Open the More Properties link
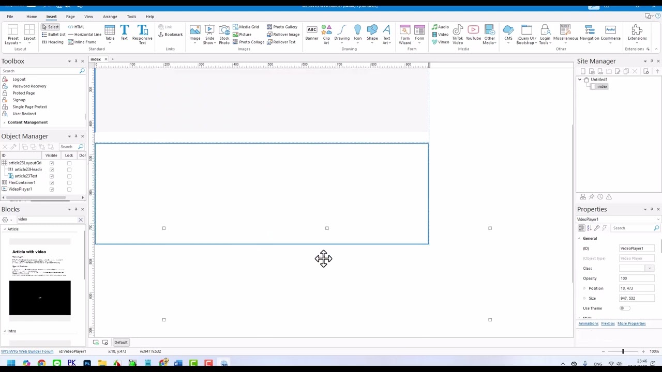The width and height of the screenshot is (662, 372). tap(631, 323)
